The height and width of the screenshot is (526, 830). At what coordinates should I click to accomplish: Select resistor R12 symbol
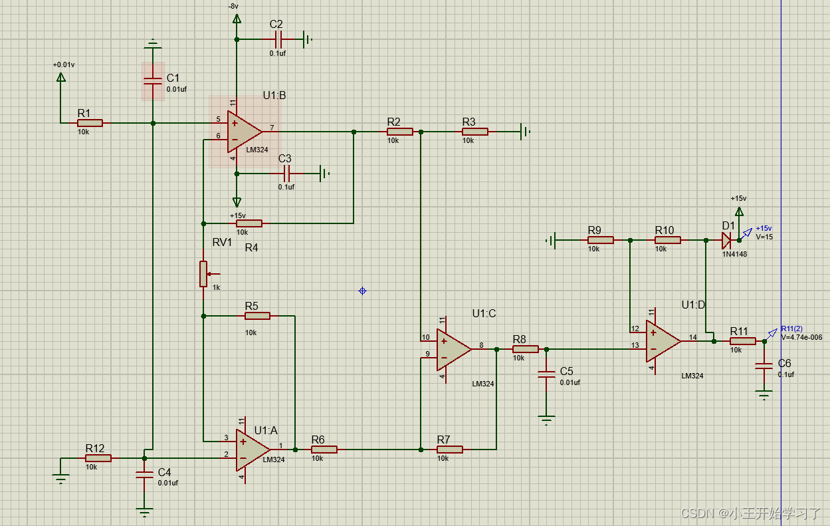[x=98, y=458]
